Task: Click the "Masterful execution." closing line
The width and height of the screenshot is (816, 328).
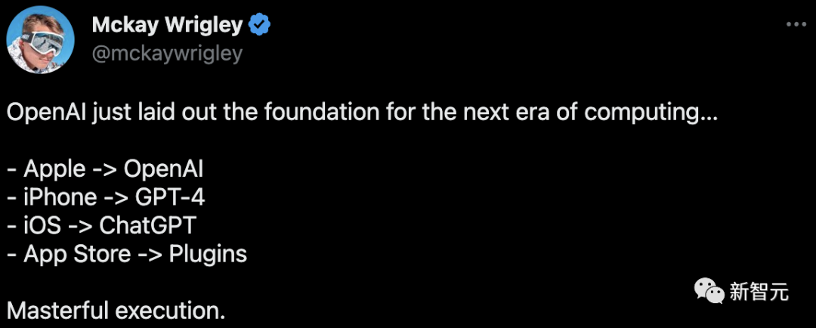Action: coord(116,311)
